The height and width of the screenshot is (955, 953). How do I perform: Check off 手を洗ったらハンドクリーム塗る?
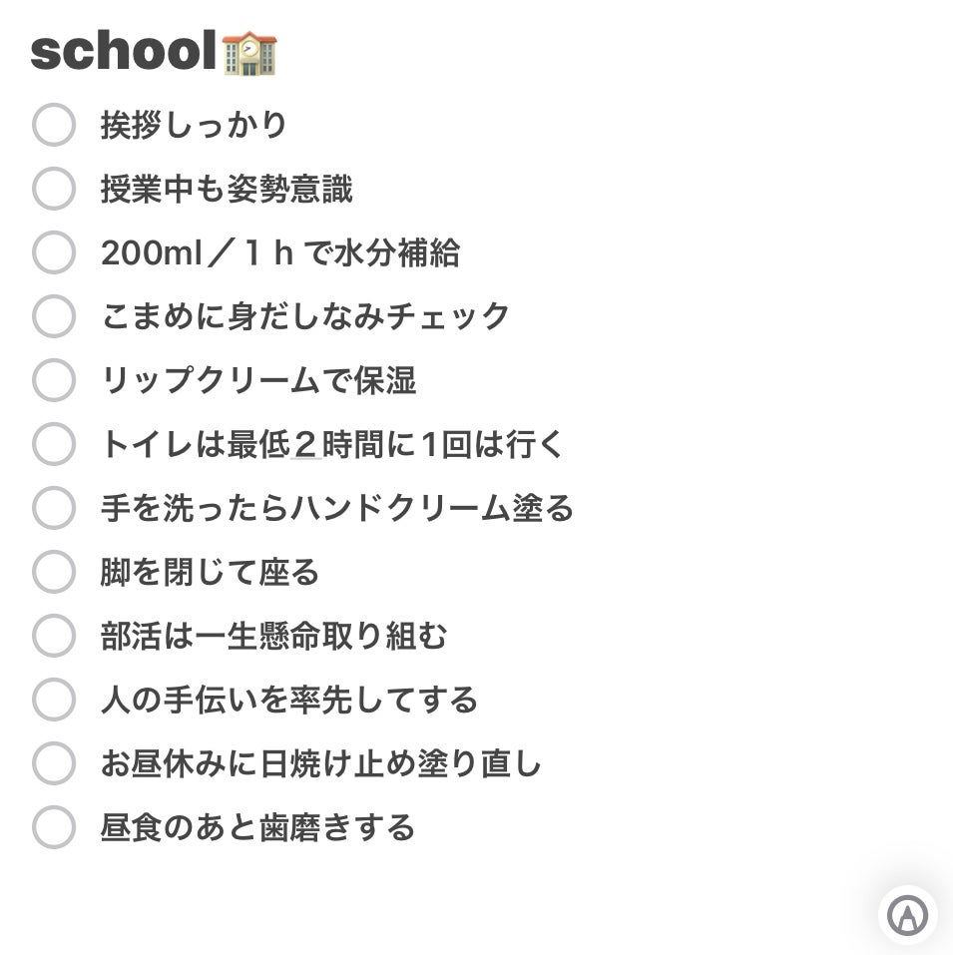tap(54, 509)
